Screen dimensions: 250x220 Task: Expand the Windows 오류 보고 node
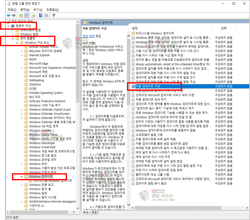[x=21, y=185]
